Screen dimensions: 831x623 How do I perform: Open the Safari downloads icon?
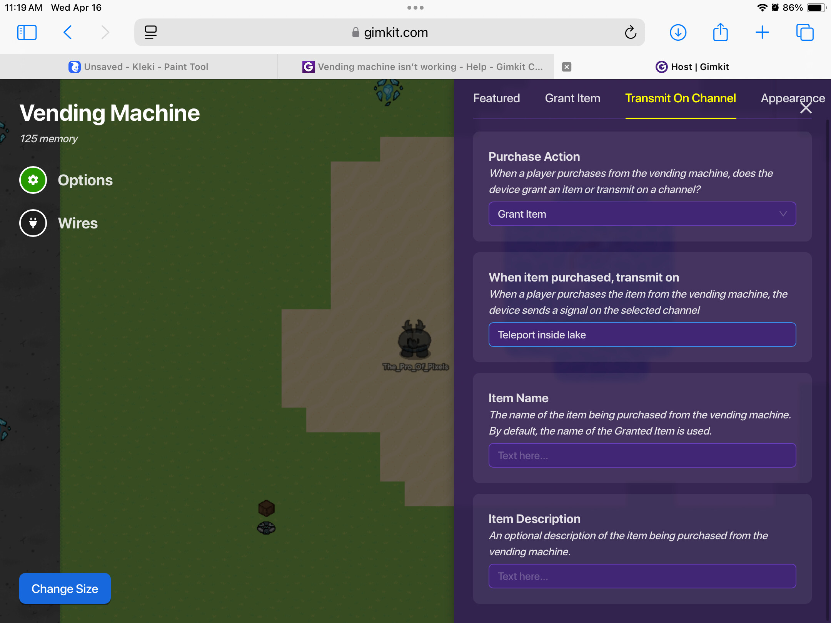678,33
